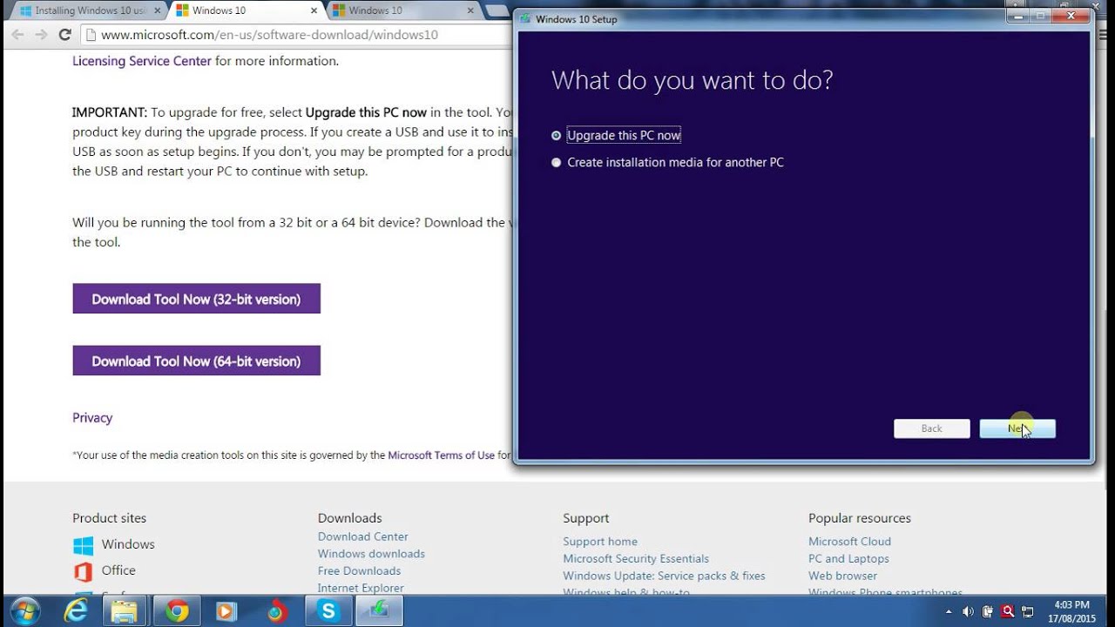The image size is (1115, 627).
Task: Click the battery power tray icon
Action: [x=988, y=611]
